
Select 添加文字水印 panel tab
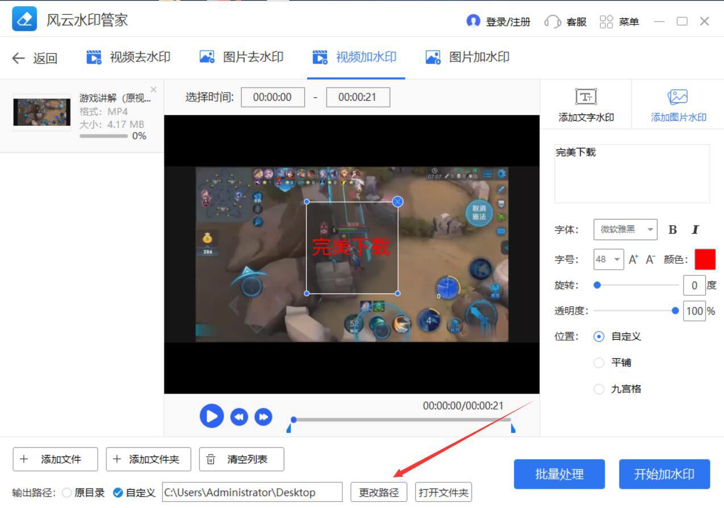(586, 105)
